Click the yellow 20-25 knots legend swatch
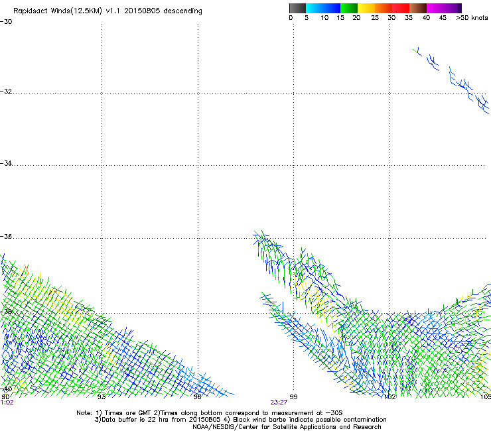The height and width of the screenshot is (431, 491). pyautogui.click(x=366, y=8)
